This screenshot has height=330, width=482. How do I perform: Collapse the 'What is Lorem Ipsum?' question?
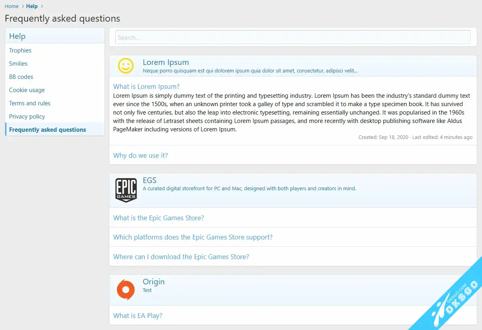point(146,87)
